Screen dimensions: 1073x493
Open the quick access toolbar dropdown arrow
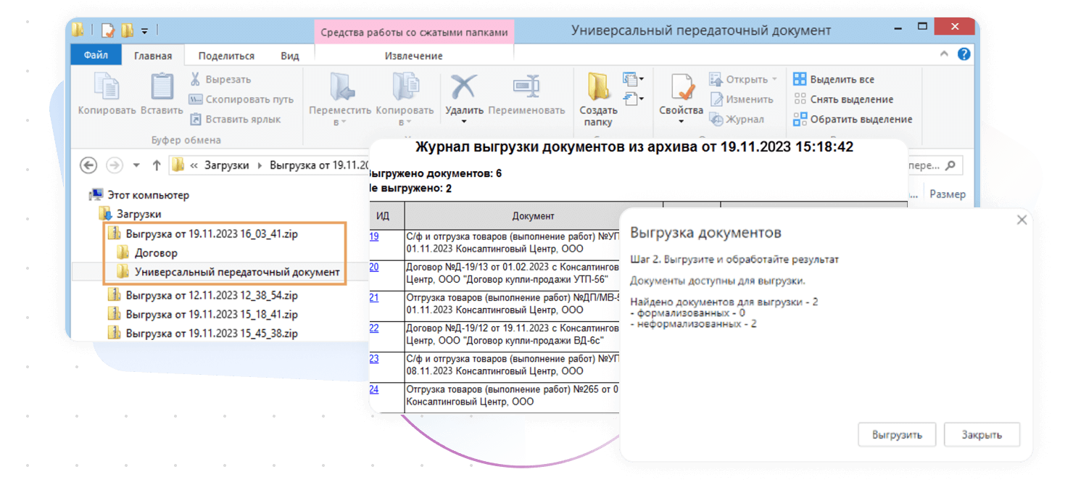(144, 30)
